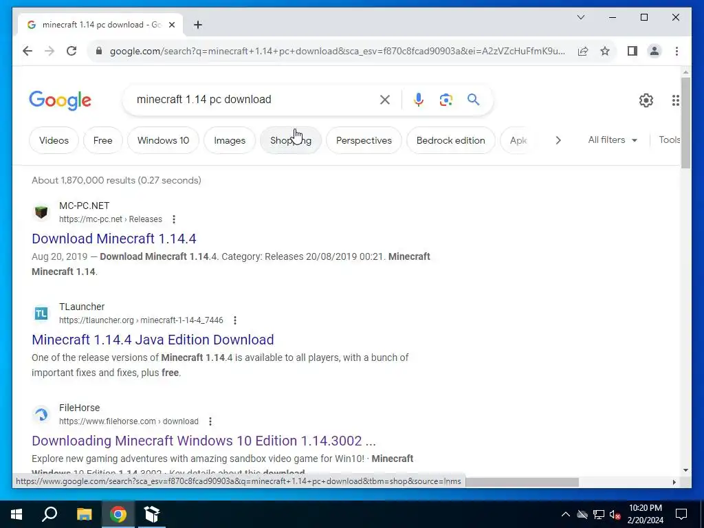Open Minecraft 1.14.4 Java Edition Download
704x528 pixels.
pyautogui.click(x=153, y=340)
